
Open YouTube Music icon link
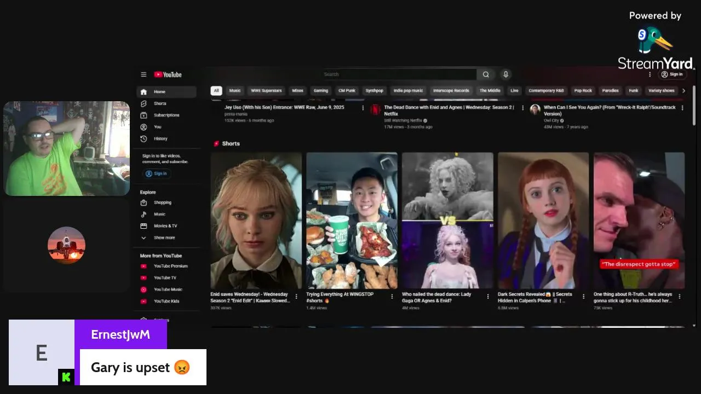pyautogui.click(x=143, y=289)
